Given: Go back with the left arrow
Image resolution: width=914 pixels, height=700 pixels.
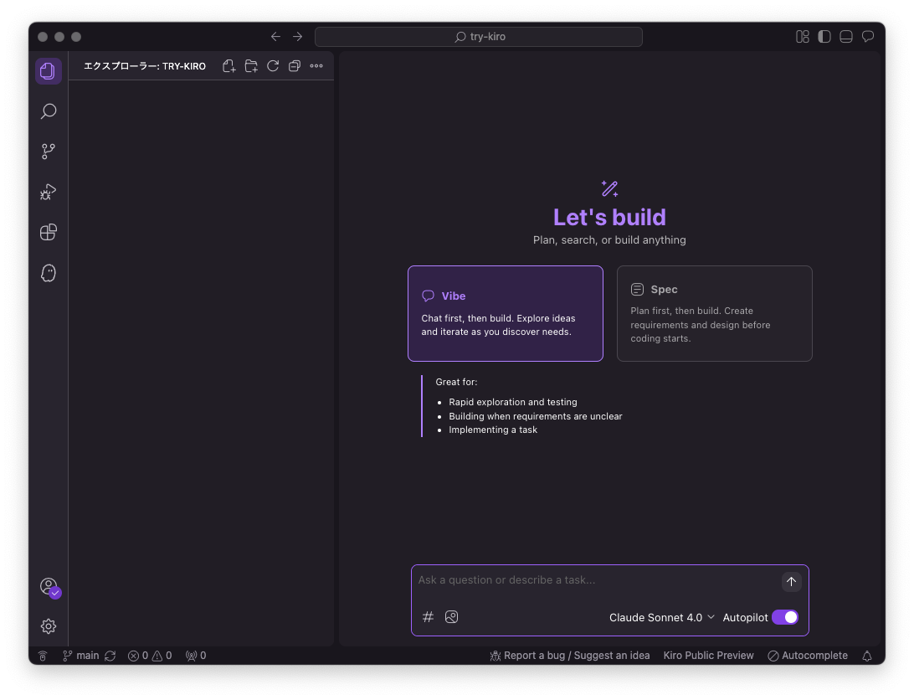Looking at the screenshot, I should 275,37.
